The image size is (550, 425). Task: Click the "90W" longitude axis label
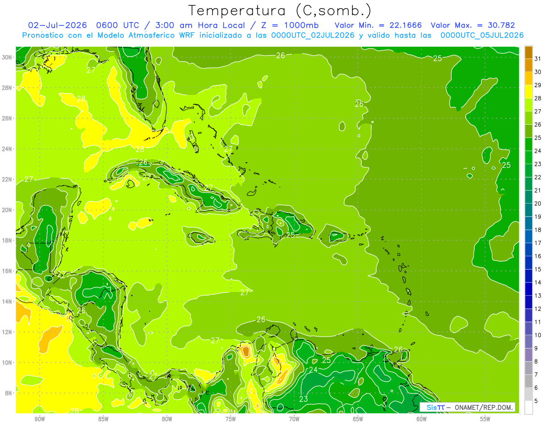40,419
